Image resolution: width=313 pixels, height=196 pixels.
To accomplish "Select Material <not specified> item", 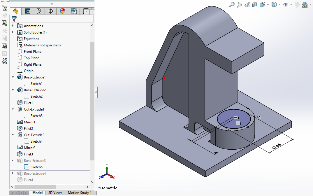I will (x=43, y=45).
